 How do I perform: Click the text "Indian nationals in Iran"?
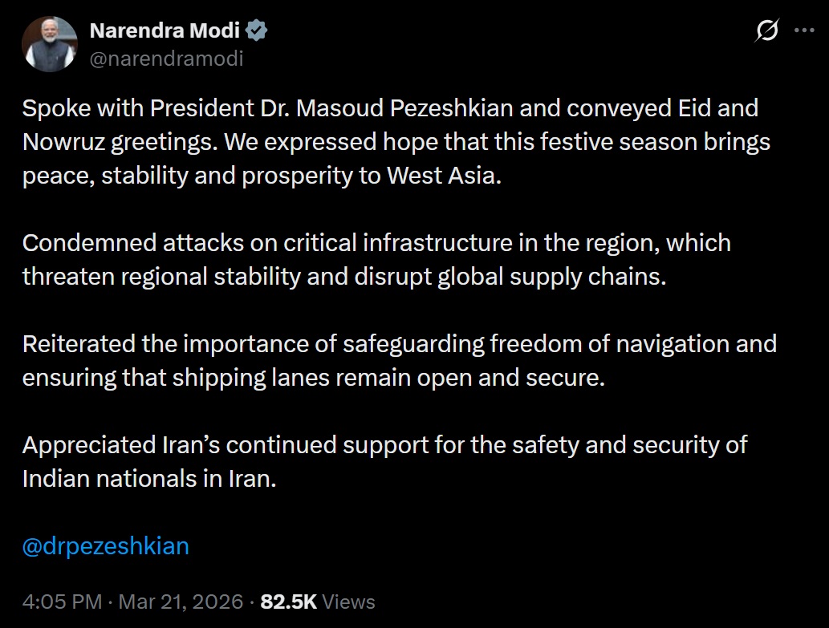(x=148, y=479)
